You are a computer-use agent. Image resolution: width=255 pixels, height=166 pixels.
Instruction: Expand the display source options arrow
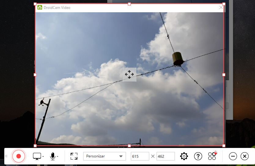pyautogui.click(x=43, y=157)
